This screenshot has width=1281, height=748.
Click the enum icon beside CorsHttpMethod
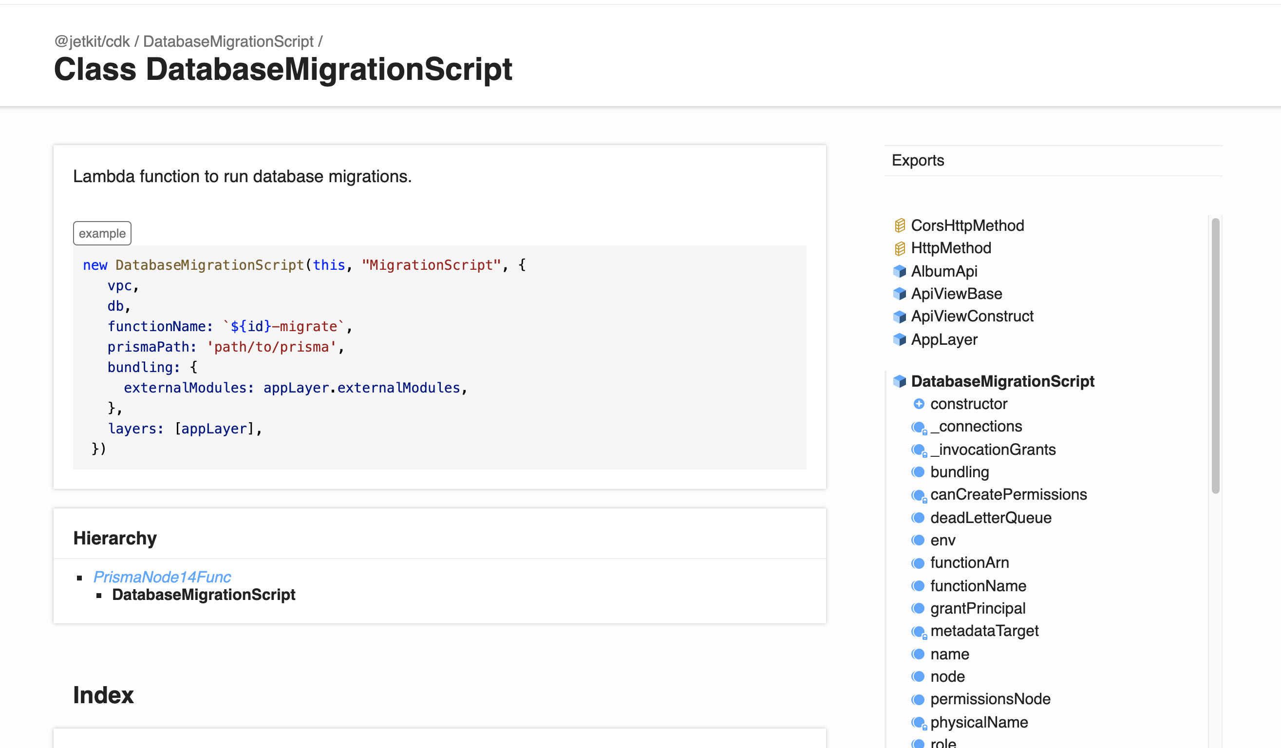tap(900, 225)
